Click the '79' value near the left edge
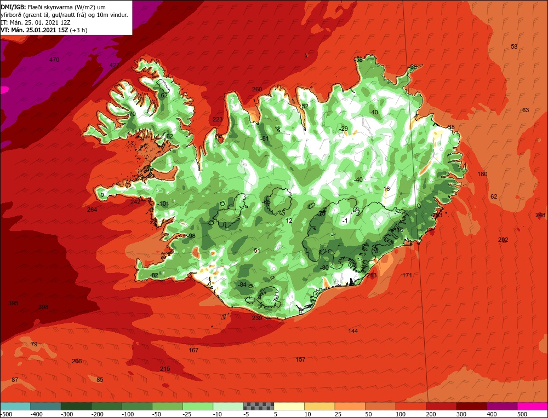 34,344
